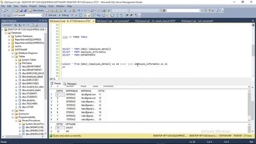Click the Open File toolbar icon
Image resolution: width=256 pixels, height=144 pixels.
(x=17, y=11)
